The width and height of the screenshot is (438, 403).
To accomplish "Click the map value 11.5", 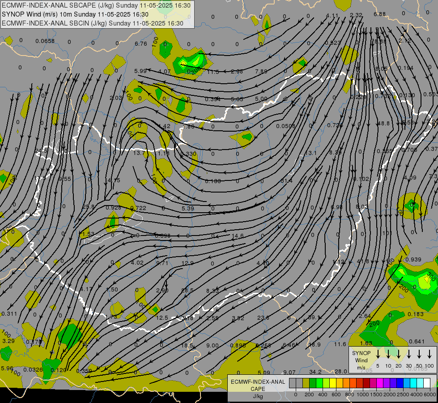I will (x=213, y=72).
